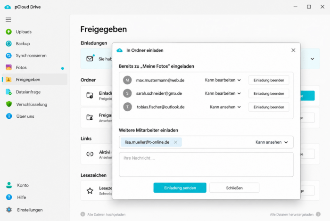Click the chain link icon under Links

click(90, 154)
